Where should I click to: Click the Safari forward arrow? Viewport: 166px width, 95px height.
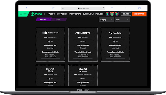pyautogui.click(x=40, y=8)
